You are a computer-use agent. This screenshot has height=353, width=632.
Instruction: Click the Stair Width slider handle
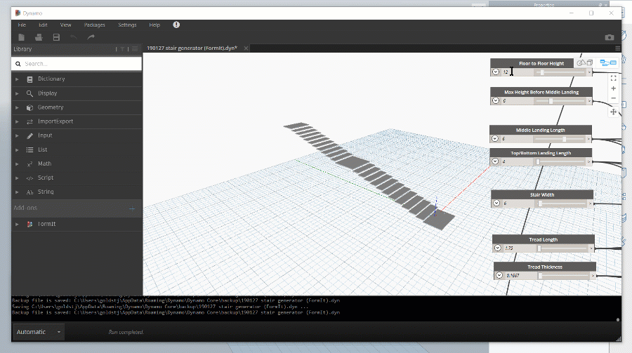[540, 204]
